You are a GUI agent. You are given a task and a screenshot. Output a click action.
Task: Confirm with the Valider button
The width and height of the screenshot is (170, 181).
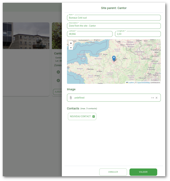[143, 172]
